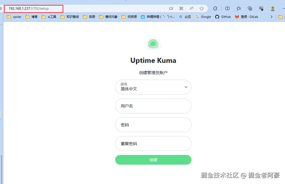The height and width of the screenshot is (184, 285).
Task: Open the GitHub bookmark
Action: pos(223,17)
